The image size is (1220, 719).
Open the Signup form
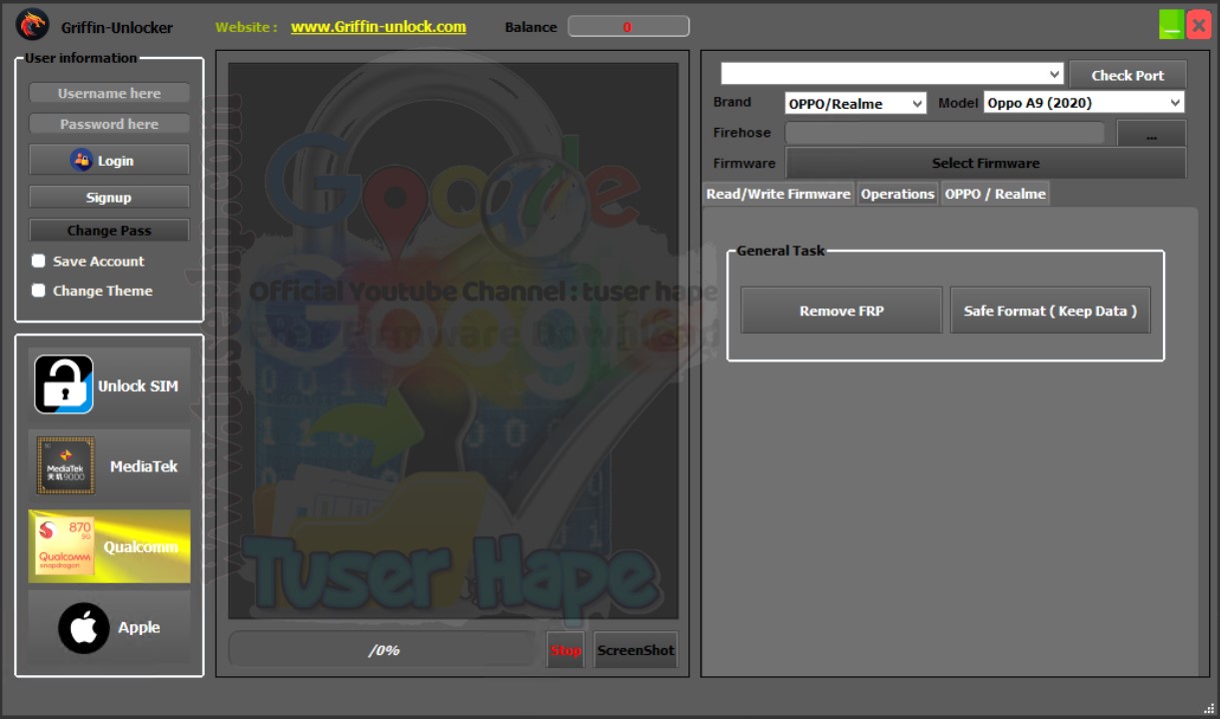pos(109,198)
